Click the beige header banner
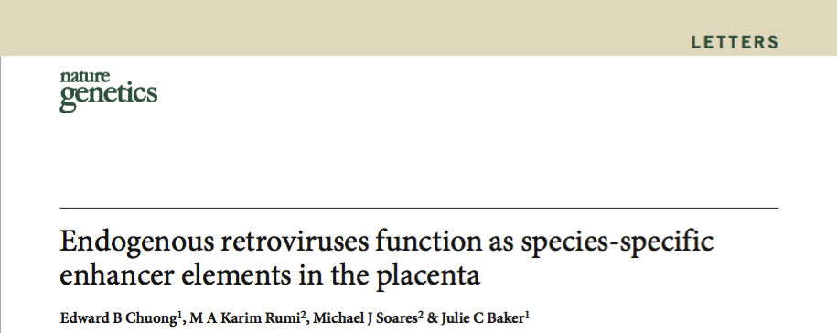 point(419,27)
